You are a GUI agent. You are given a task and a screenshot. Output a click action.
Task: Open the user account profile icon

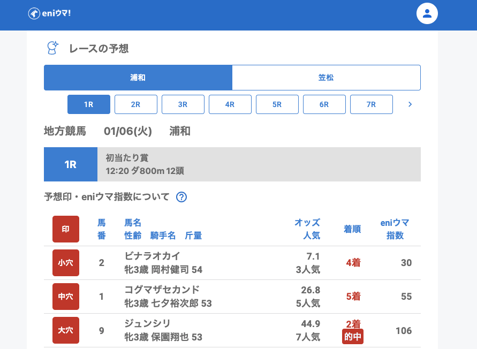[427, 13]
